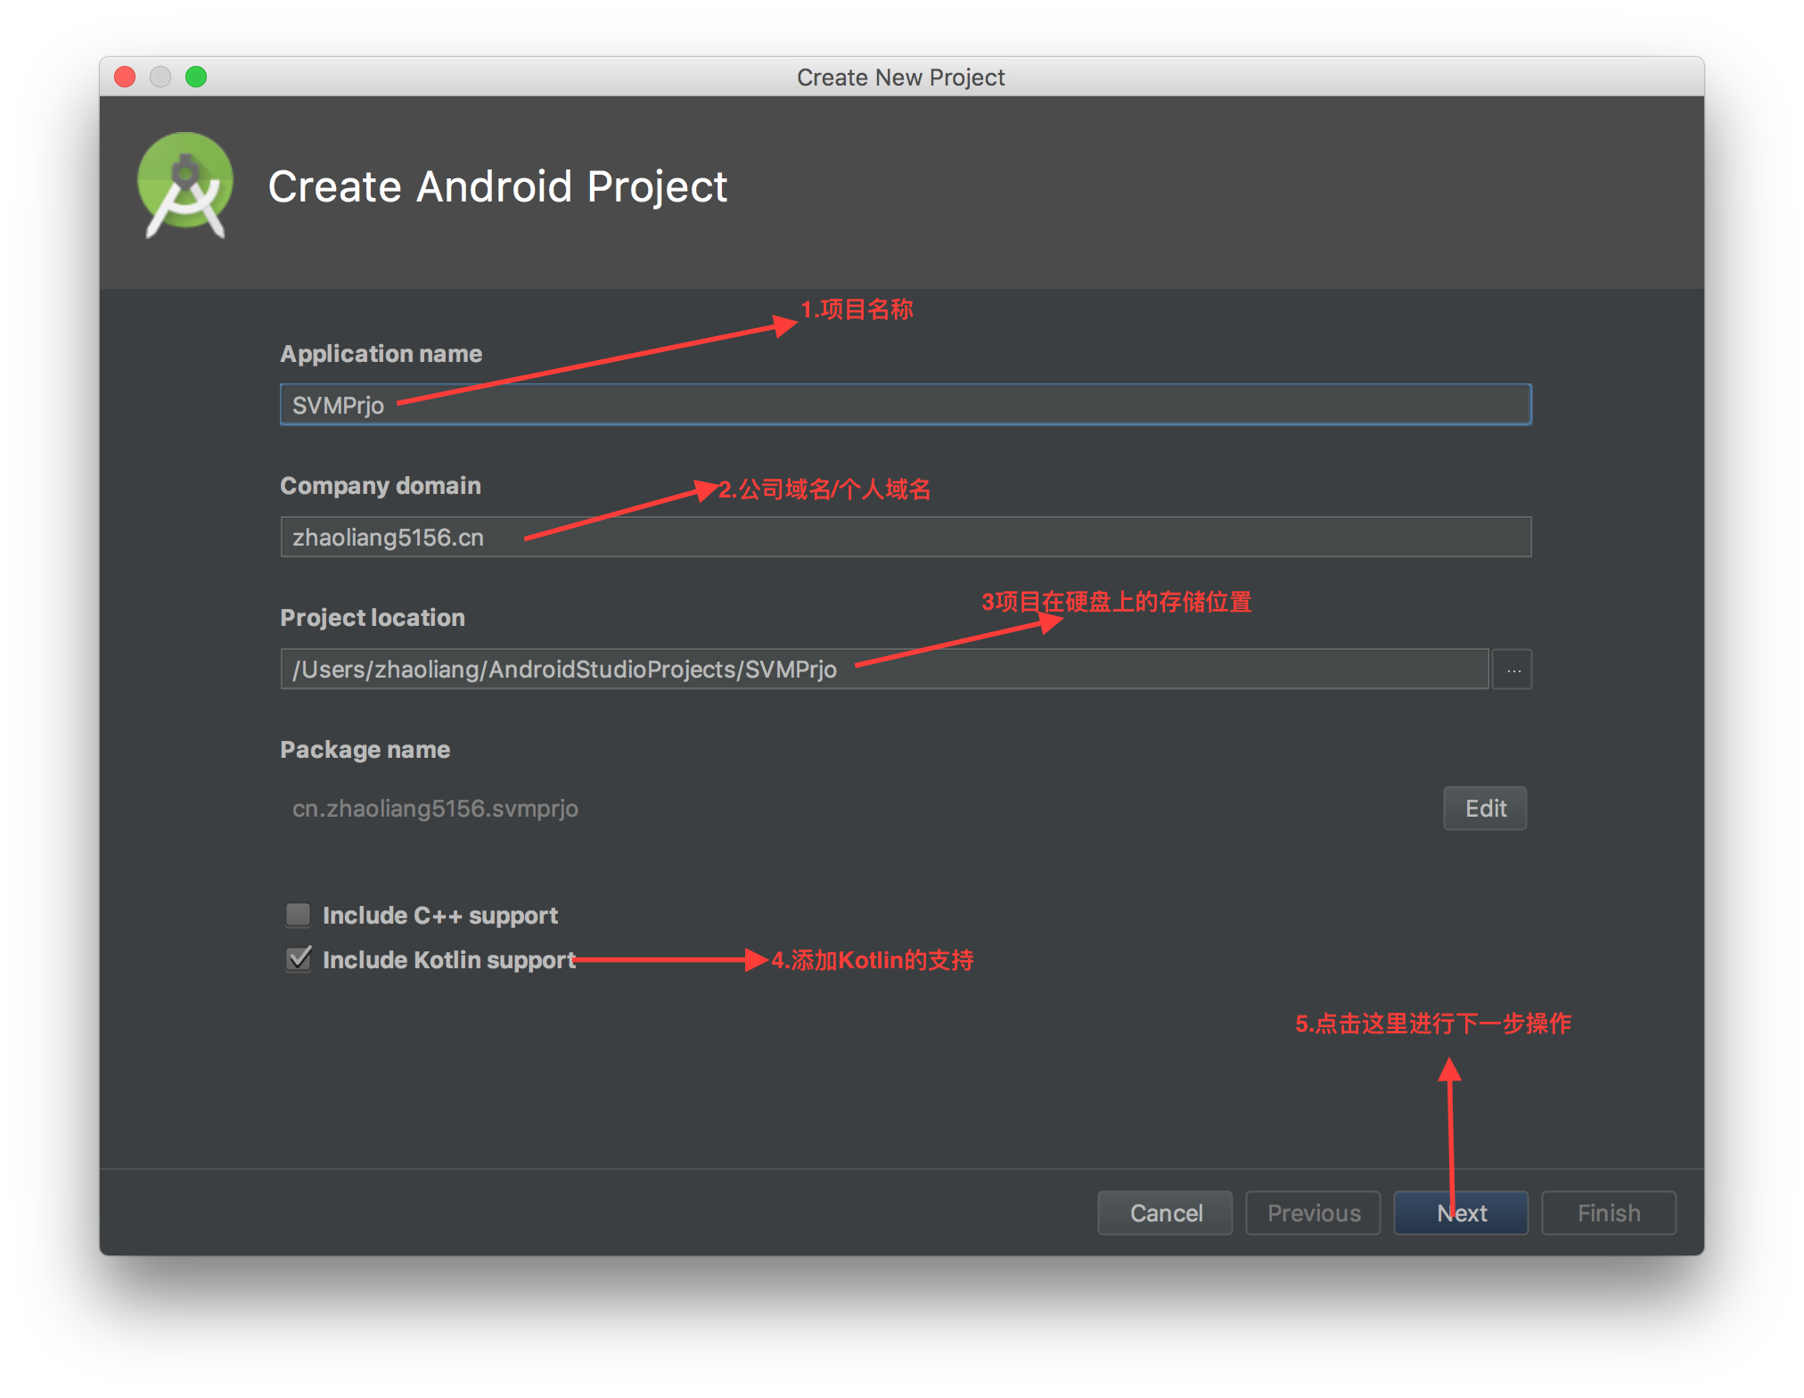Go back with the Previous button
The image size is (1804, 1398).
click(1313, 1213)
